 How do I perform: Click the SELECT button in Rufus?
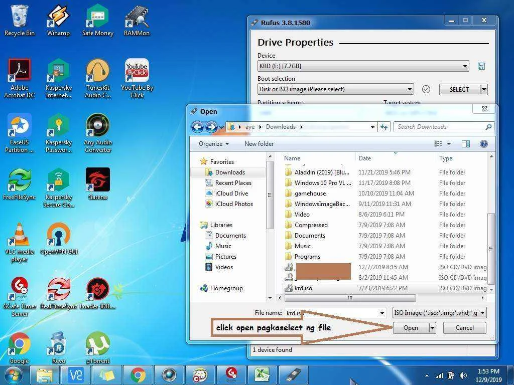tap(460, 89)
